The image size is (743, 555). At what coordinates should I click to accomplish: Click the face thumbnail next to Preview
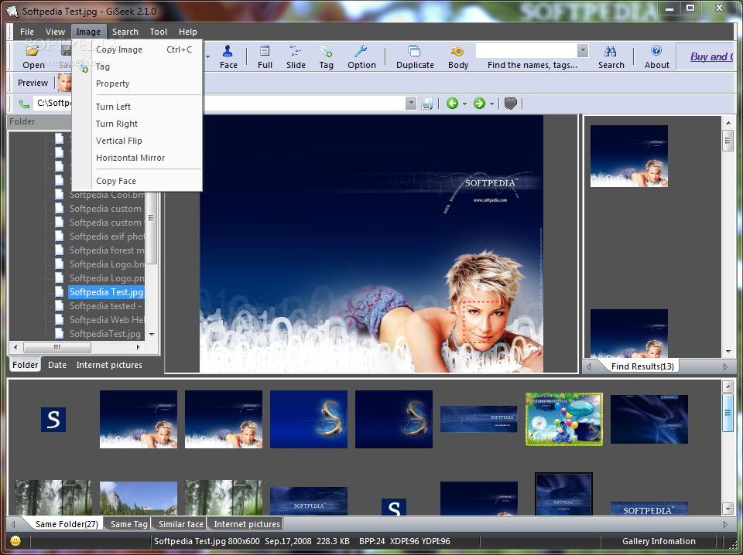[x=65, y=83]
